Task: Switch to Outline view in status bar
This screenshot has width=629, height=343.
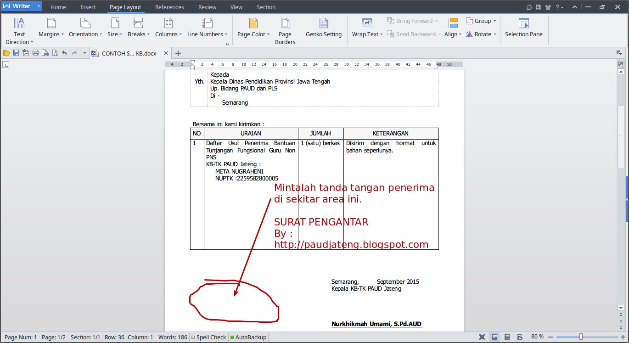Action: pos(507,337)
